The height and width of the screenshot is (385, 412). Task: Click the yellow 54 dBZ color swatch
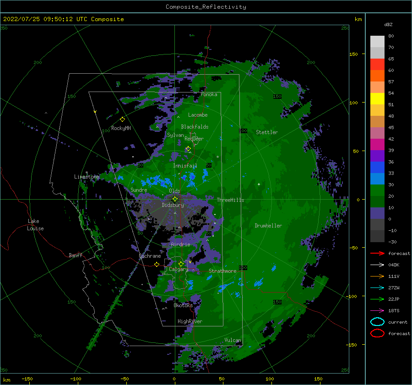[377, 99]
